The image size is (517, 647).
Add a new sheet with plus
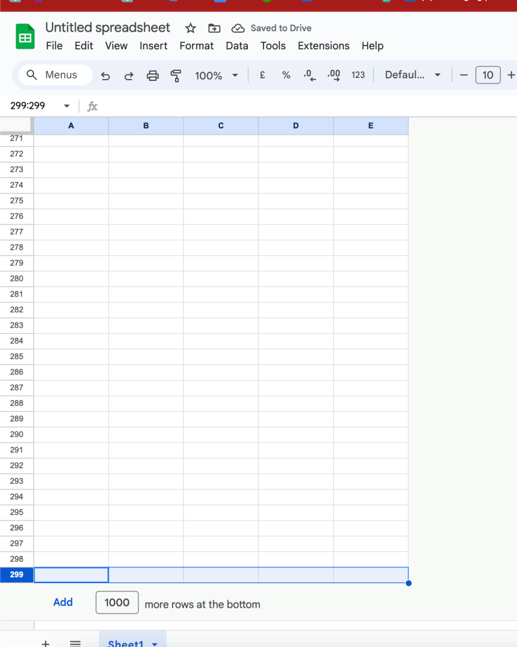tap(46, 643)
